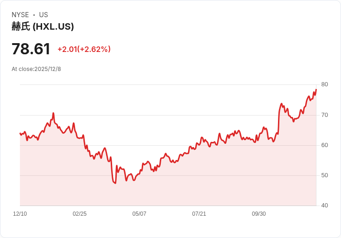Click the 02/25 date axis label
Screen dimensions: 341x238
(x=80, y=213)
